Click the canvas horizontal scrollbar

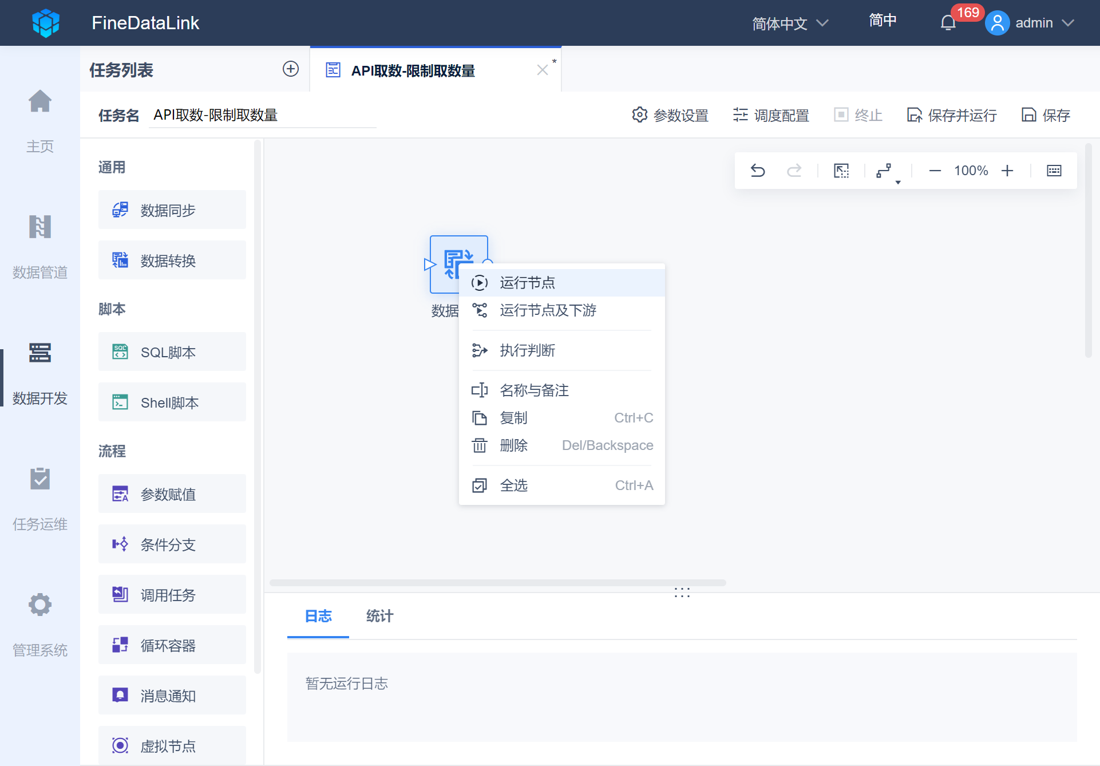coord(498,583)
